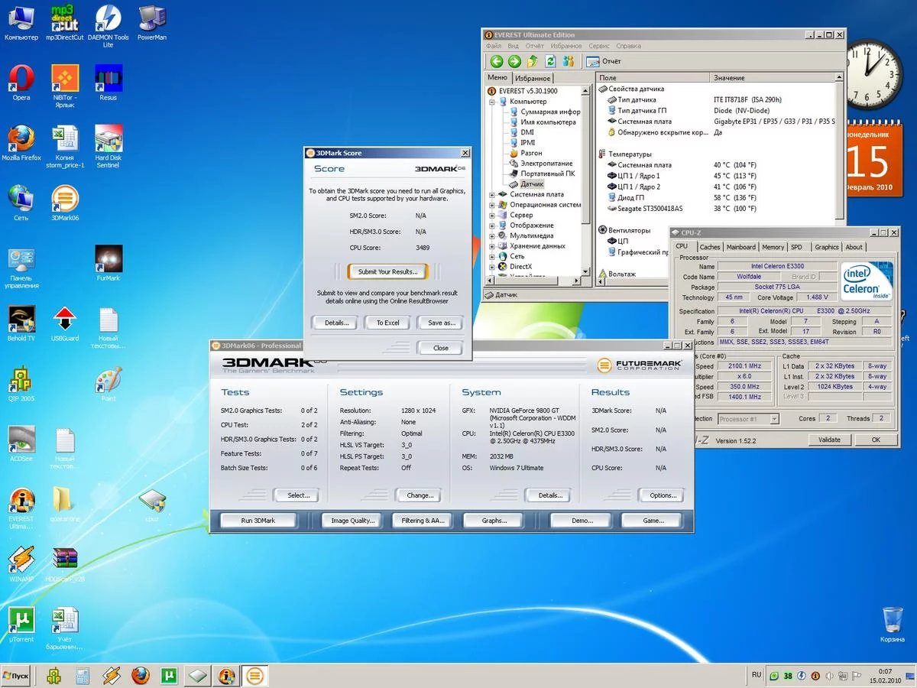The height and width of the screenshot is (688, 917).
Task: Open the DAEMON Tools Lite desktop icon
Action: 109,27
